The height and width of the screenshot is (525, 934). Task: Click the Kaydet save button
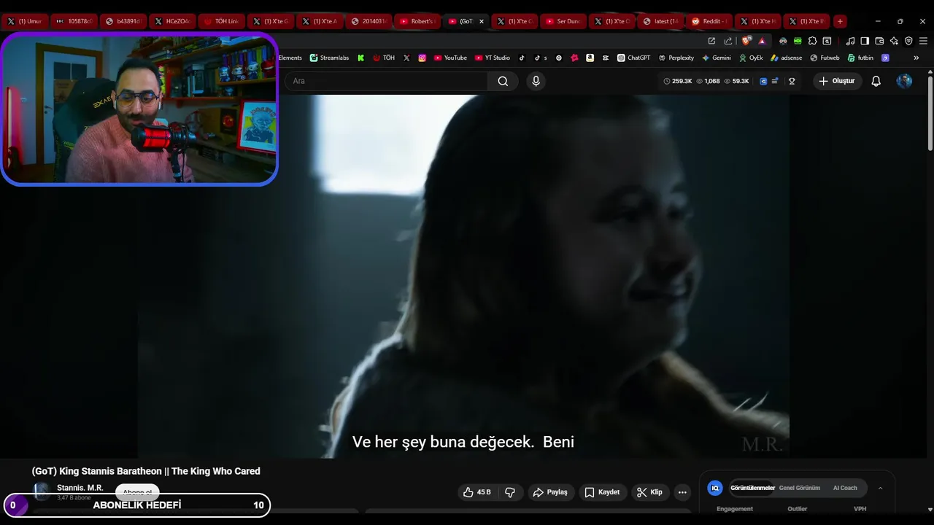tap(602, 492)
